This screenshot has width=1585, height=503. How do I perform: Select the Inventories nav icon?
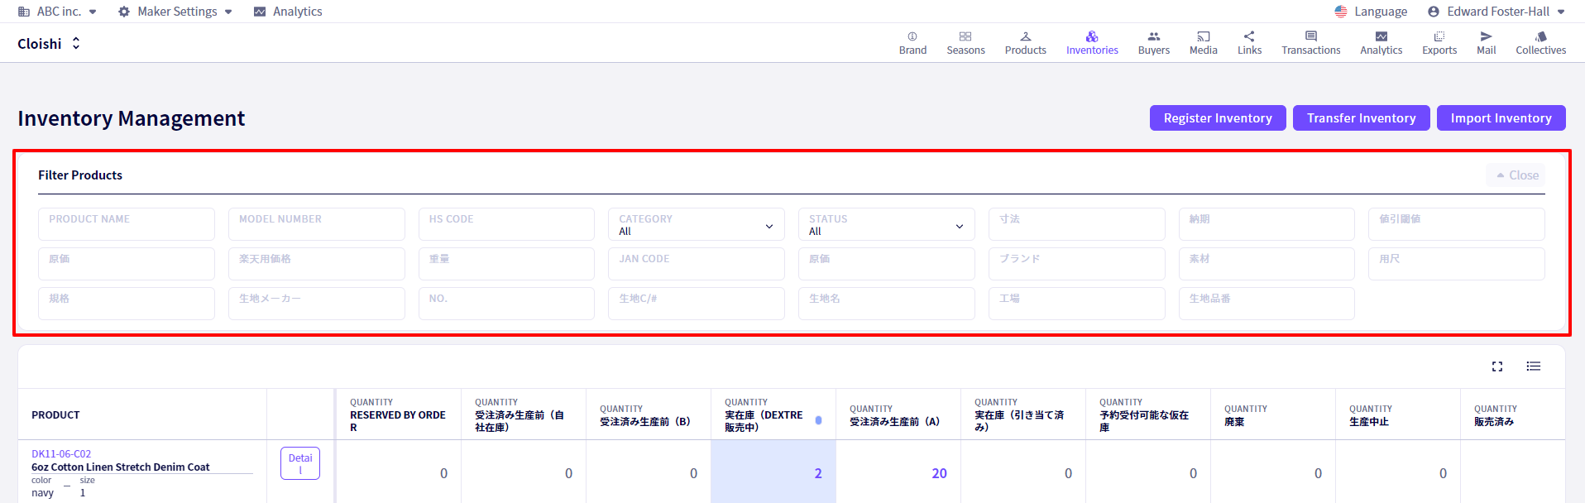click(1092, 36)
